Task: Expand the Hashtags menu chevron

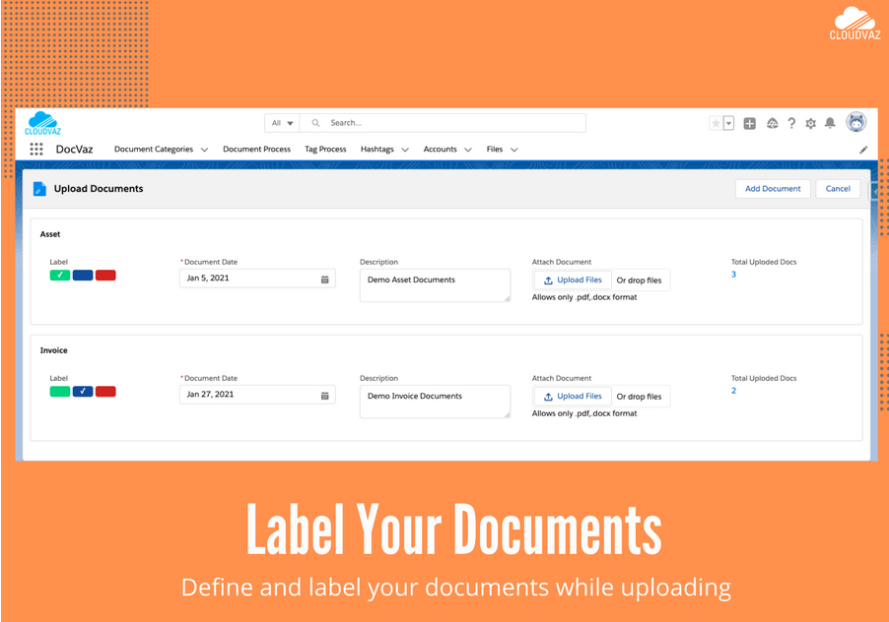Action: coord(405,150)
